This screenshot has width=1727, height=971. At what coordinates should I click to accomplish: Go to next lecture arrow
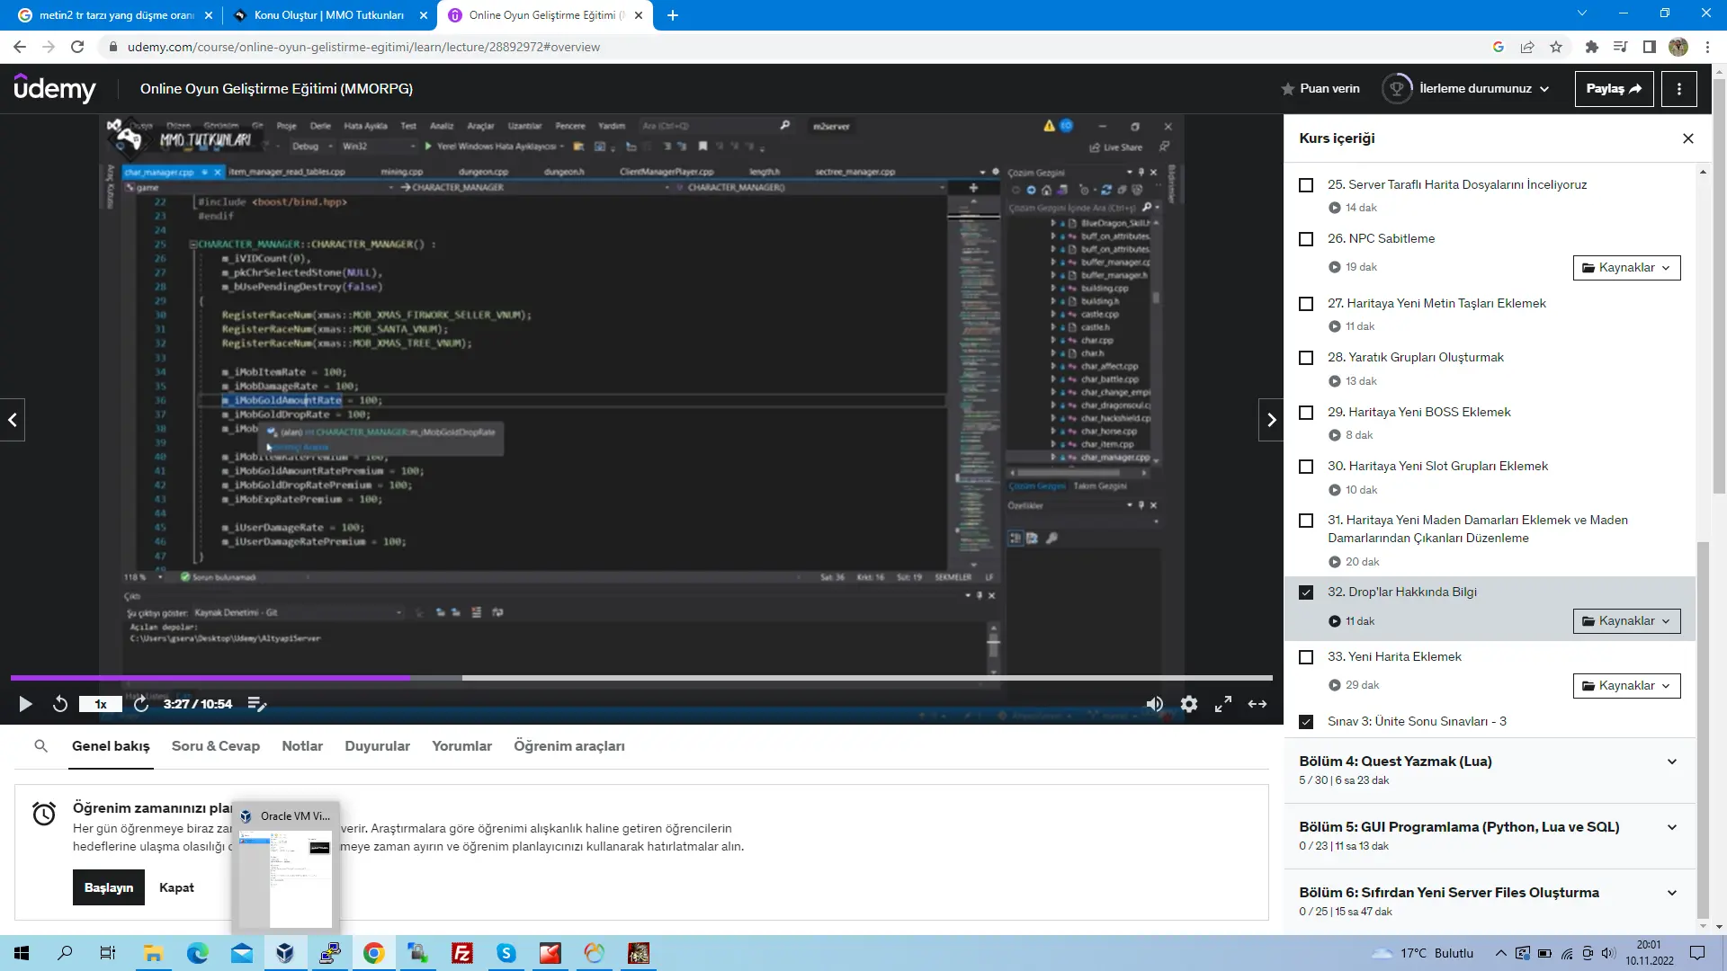point(1270,420)
